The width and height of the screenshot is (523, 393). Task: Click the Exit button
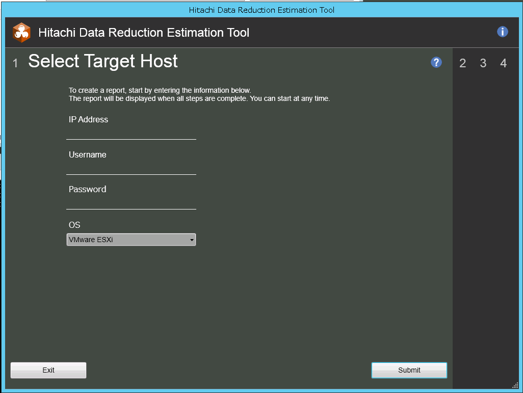click(48, 370)
